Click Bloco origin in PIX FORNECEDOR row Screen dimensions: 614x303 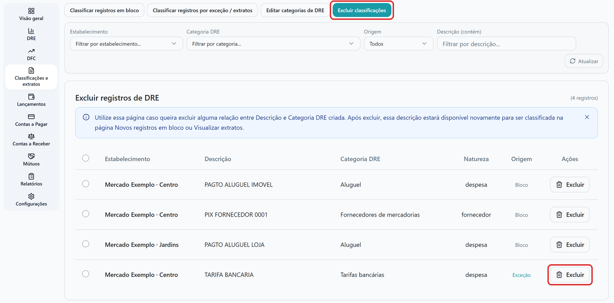522,215
